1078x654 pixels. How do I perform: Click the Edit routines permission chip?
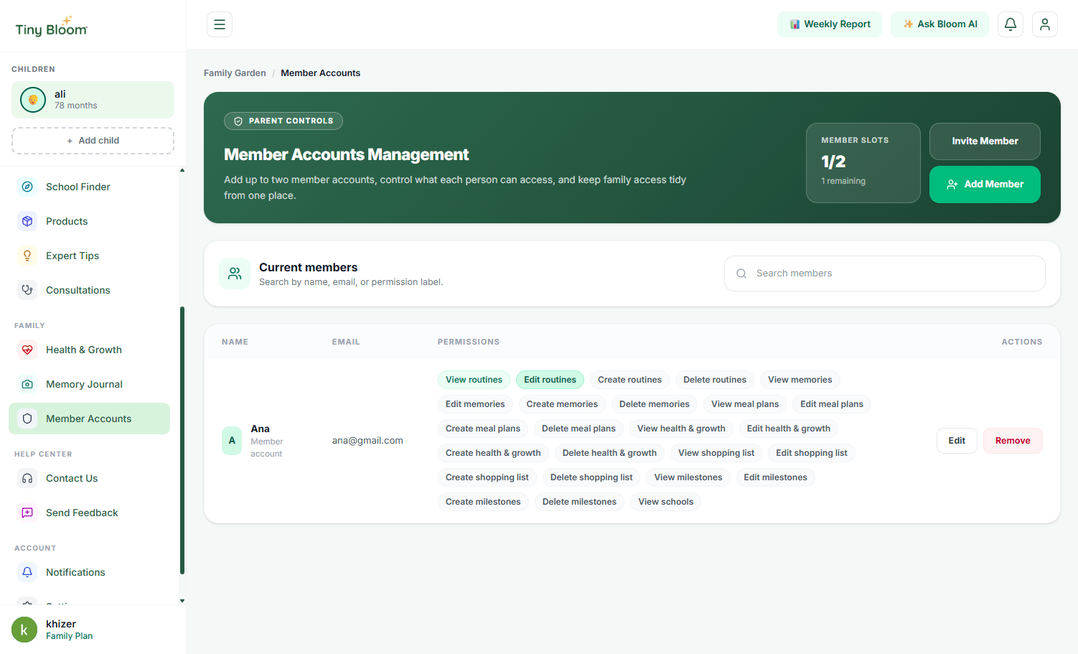coord(550,380)
